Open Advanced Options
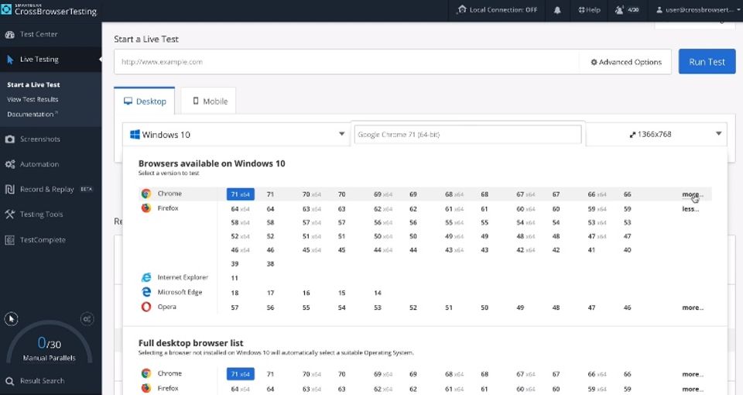The height and width of the screenshot is (395, 743). 626,62
